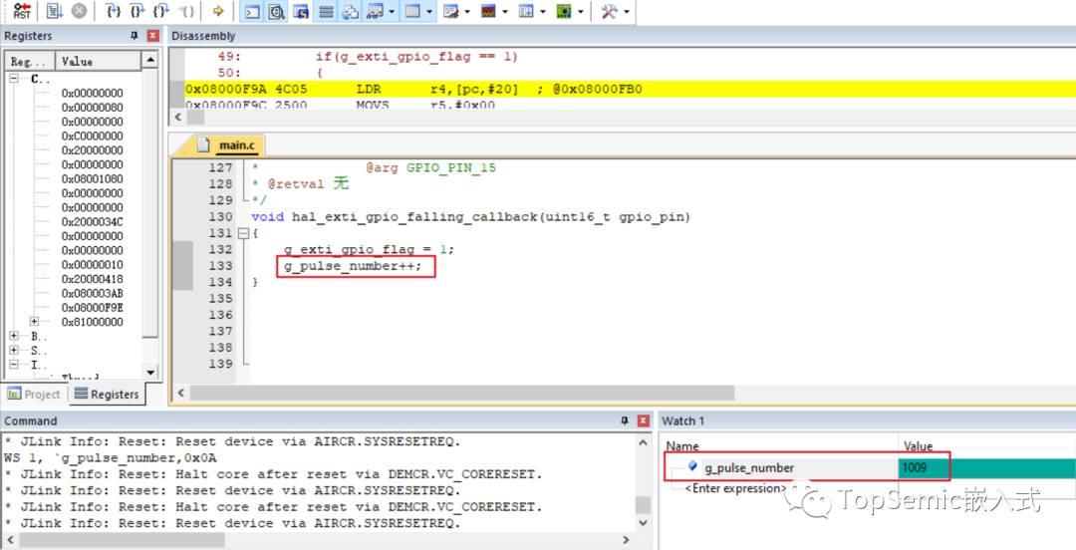
Task: Click Disassembly left scroll arrow
Action: coord(177,117)
